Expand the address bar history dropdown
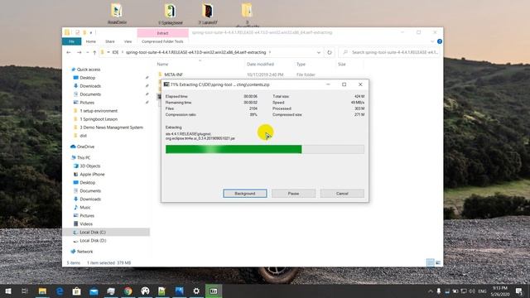Screen dimensions: 530x298 [318, 52]
